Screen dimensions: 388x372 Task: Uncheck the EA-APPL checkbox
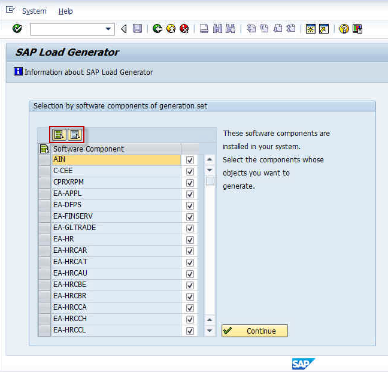[x=190, y=194]
